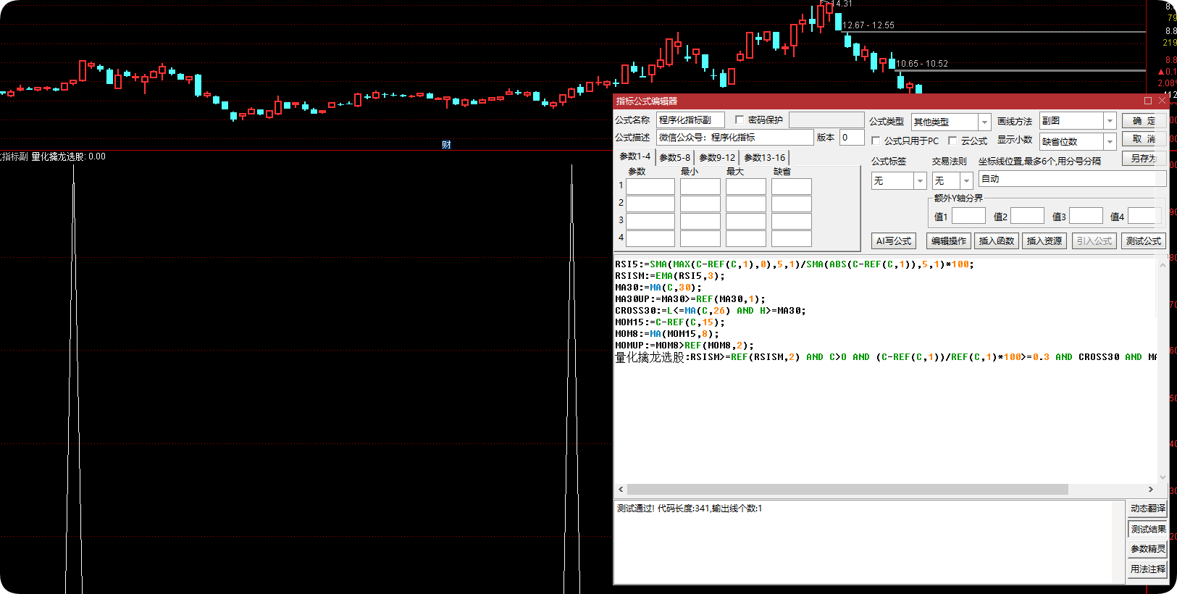Click the 版本 number field
The image size is (1177, 594).
point(852,137)
